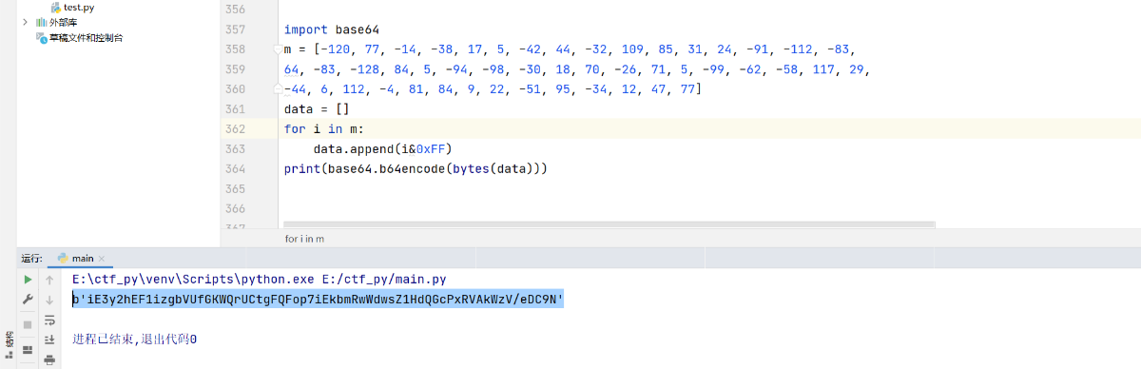Place cursor on import base64 line
Screen dimensions: 1141x369
pos(331,29)
